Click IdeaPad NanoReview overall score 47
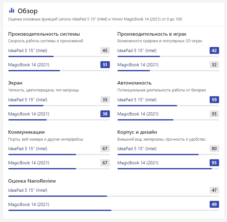This screenshot has height=222, width=227. pyautogui.click(x=214, y=190)
